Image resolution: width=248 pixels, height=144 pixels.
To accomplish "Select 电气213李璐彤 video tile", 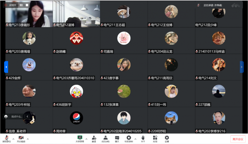I will (x=29, y=14).
